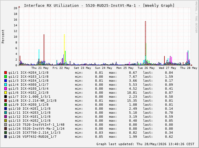
Task: Click the 'Fri 22 May' x-axis label
Action: 61,68
